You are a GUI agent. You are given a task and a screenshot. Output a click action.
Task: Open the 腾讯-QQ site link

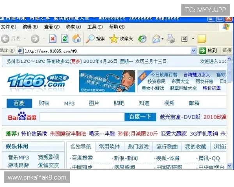click(209, 158)
